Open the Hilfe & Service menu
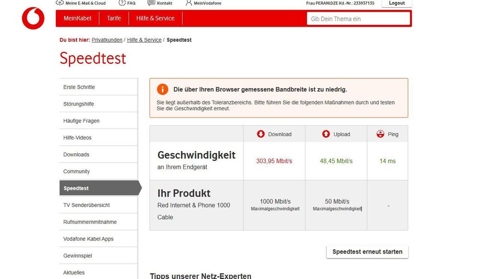The width and height of the screenshot is (479, 279). [155, 18]
